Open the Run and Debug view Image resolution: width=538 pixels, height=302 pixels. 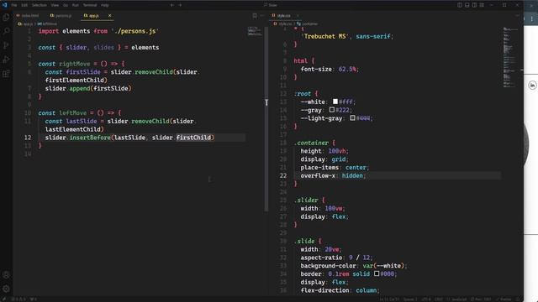pyautogui.click(x=6, y=60)
